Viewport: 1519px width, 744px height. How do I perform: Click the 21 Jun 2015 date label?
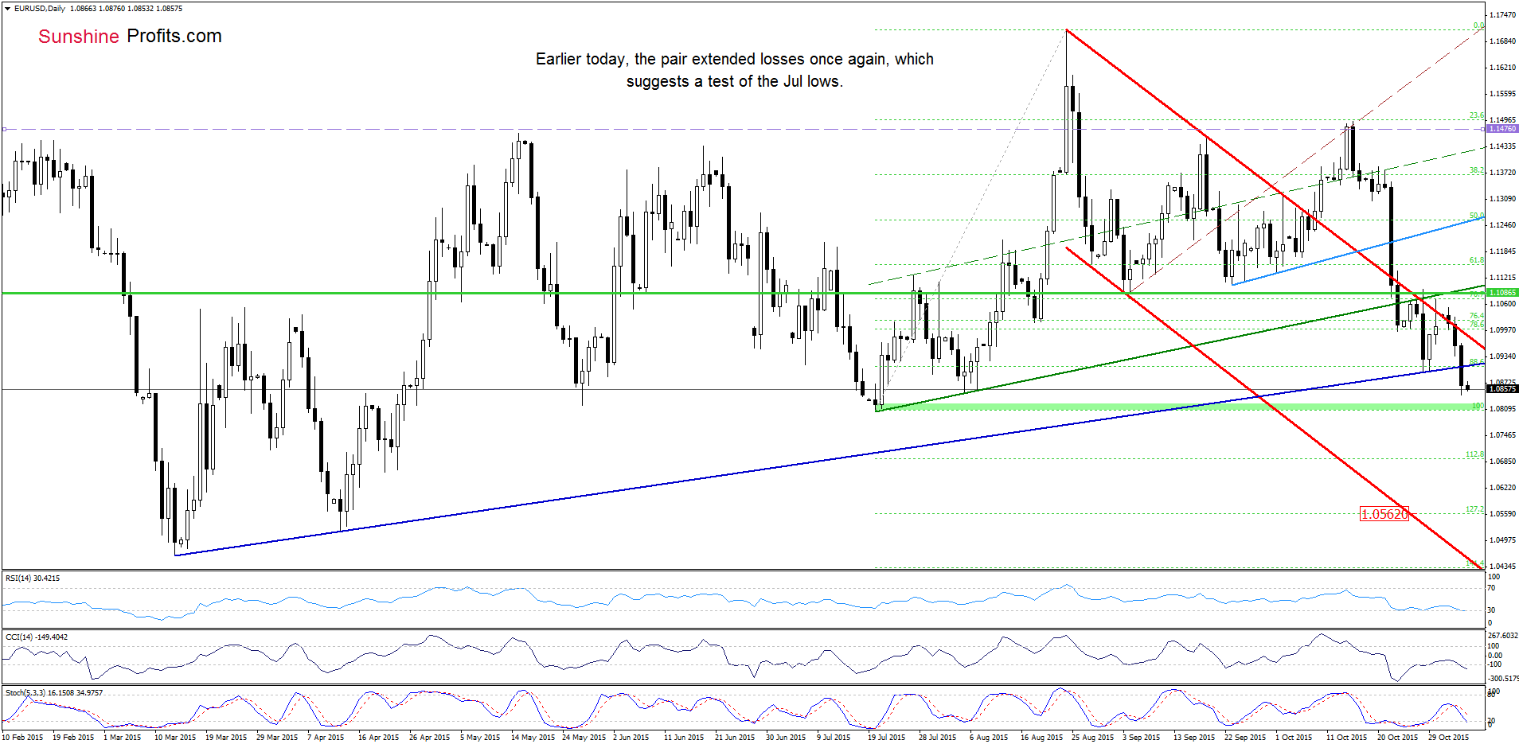[x=735, y=738]
